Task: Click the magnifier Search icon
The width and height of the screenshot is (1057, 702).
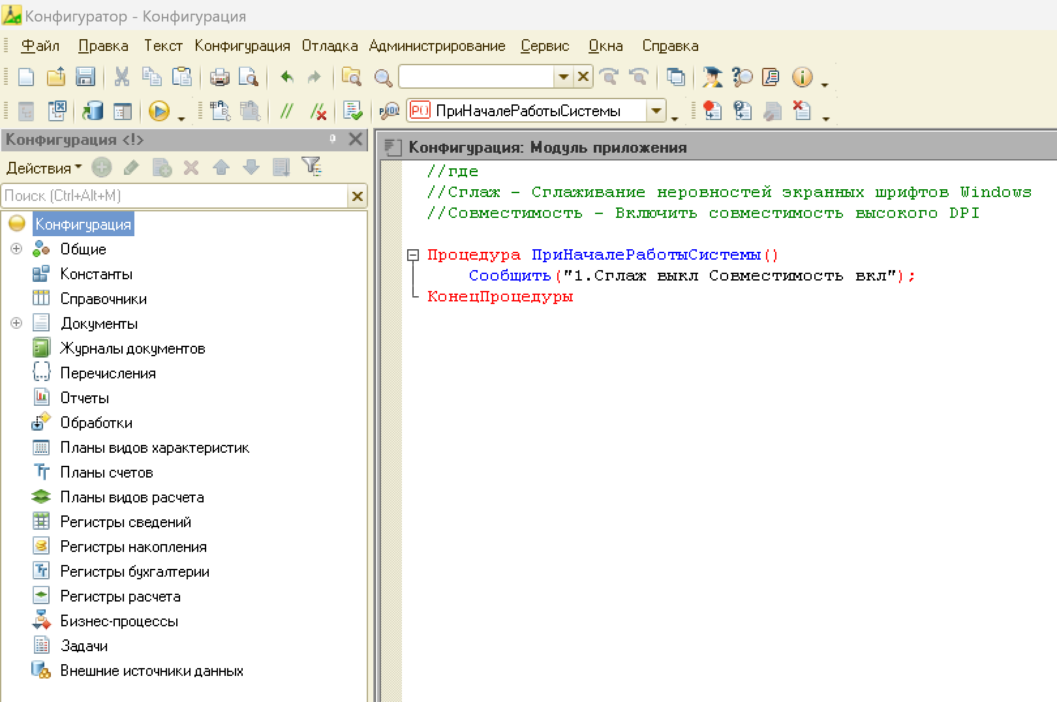Action: [383, 78]
